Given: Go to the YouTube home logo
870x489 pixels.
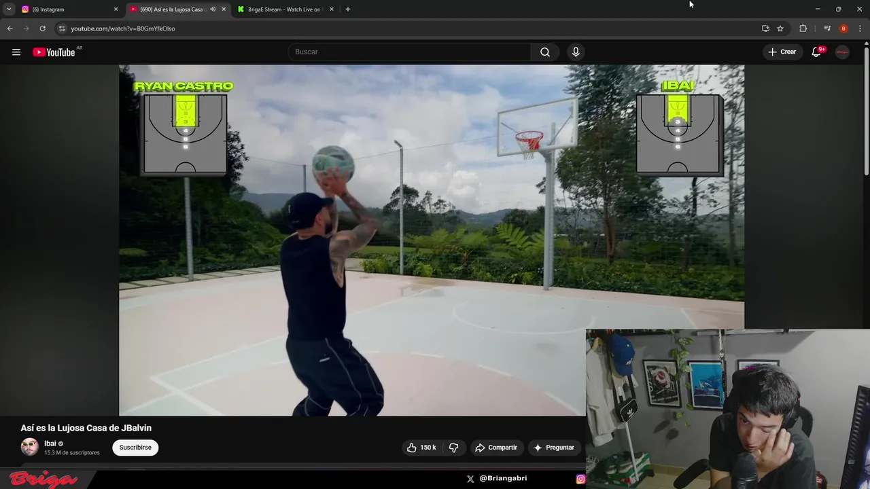Looking at the screenshot, I should [x=54, y=52].
